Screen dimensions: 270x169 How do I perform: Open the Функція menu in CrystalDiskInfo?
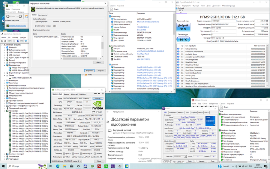(x=196, y=6)
